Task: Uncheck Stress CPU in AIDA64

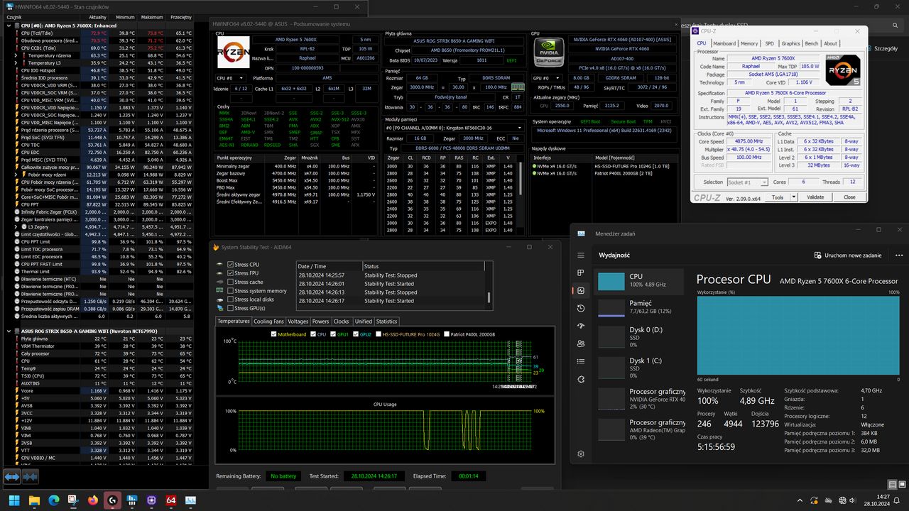Action: 230,265
